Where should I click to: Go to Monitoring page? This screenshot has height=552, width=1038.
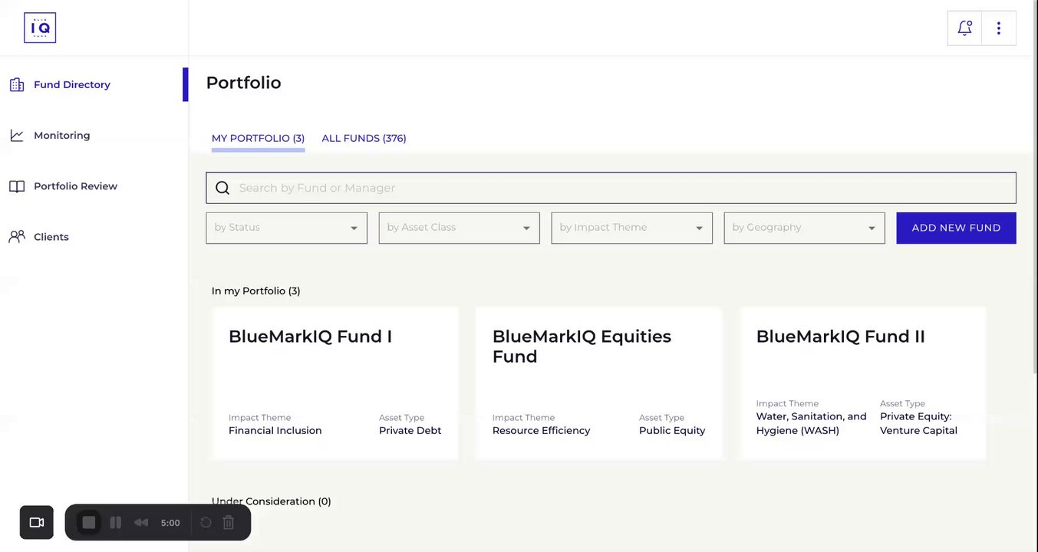click(x=62, y=135)
